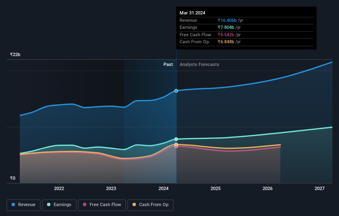
Task: Click the ₹6.848b cash from op value
Action: (226, 42)
